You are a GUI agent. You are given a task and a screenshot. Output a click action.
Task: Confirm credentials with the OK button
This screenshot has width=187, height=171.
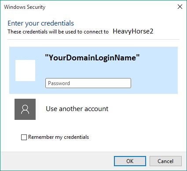point(130,161)
